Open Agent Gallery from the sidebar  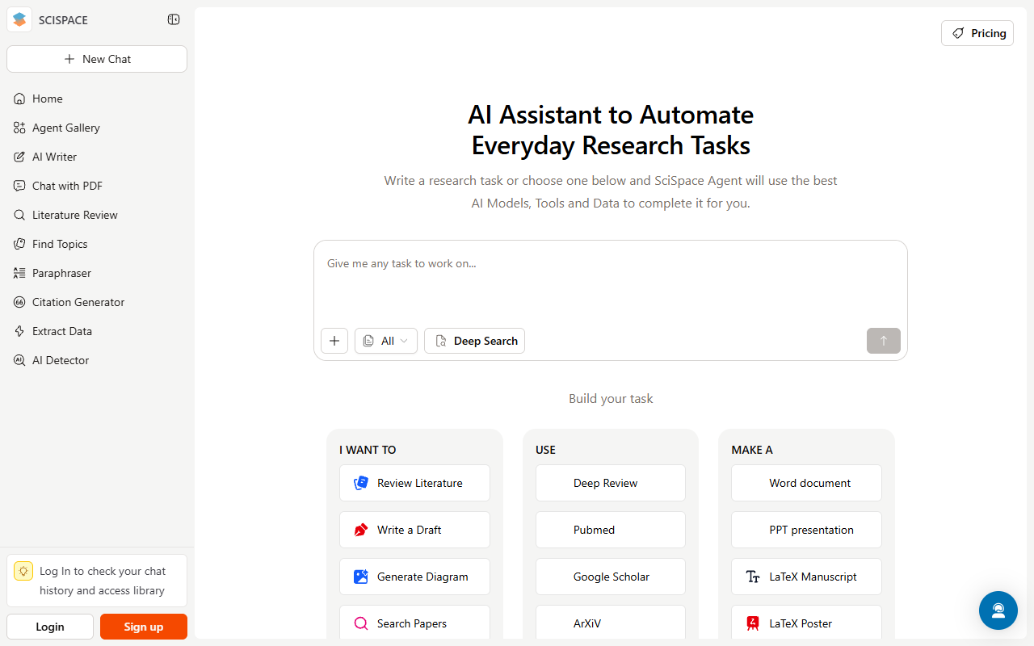[97, 128]
